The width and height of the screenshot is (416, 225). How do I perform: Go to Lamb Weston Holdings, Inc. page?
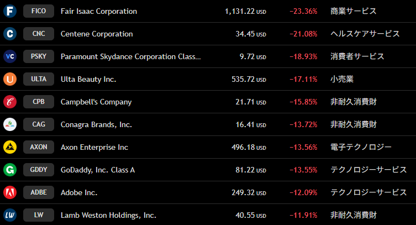coord(108,215)
